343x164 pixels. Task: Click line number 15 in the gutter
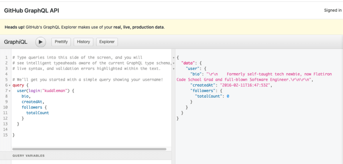click(x=5, y=135)
